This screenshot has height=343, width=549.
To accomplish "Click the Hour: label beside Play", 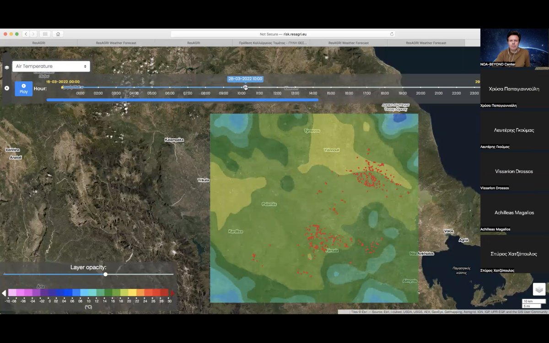I will tap(40, 88).
